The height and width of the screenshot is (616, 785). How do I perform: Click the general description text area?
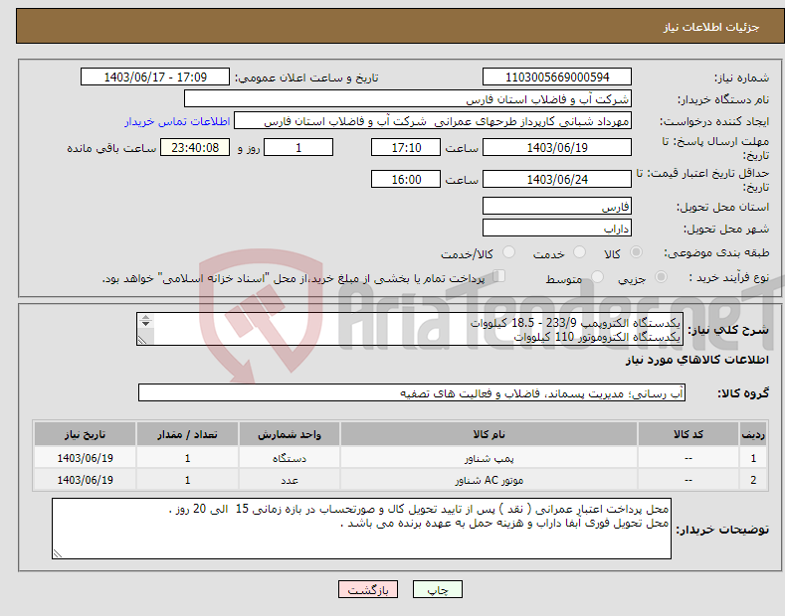tap(410, 329)
